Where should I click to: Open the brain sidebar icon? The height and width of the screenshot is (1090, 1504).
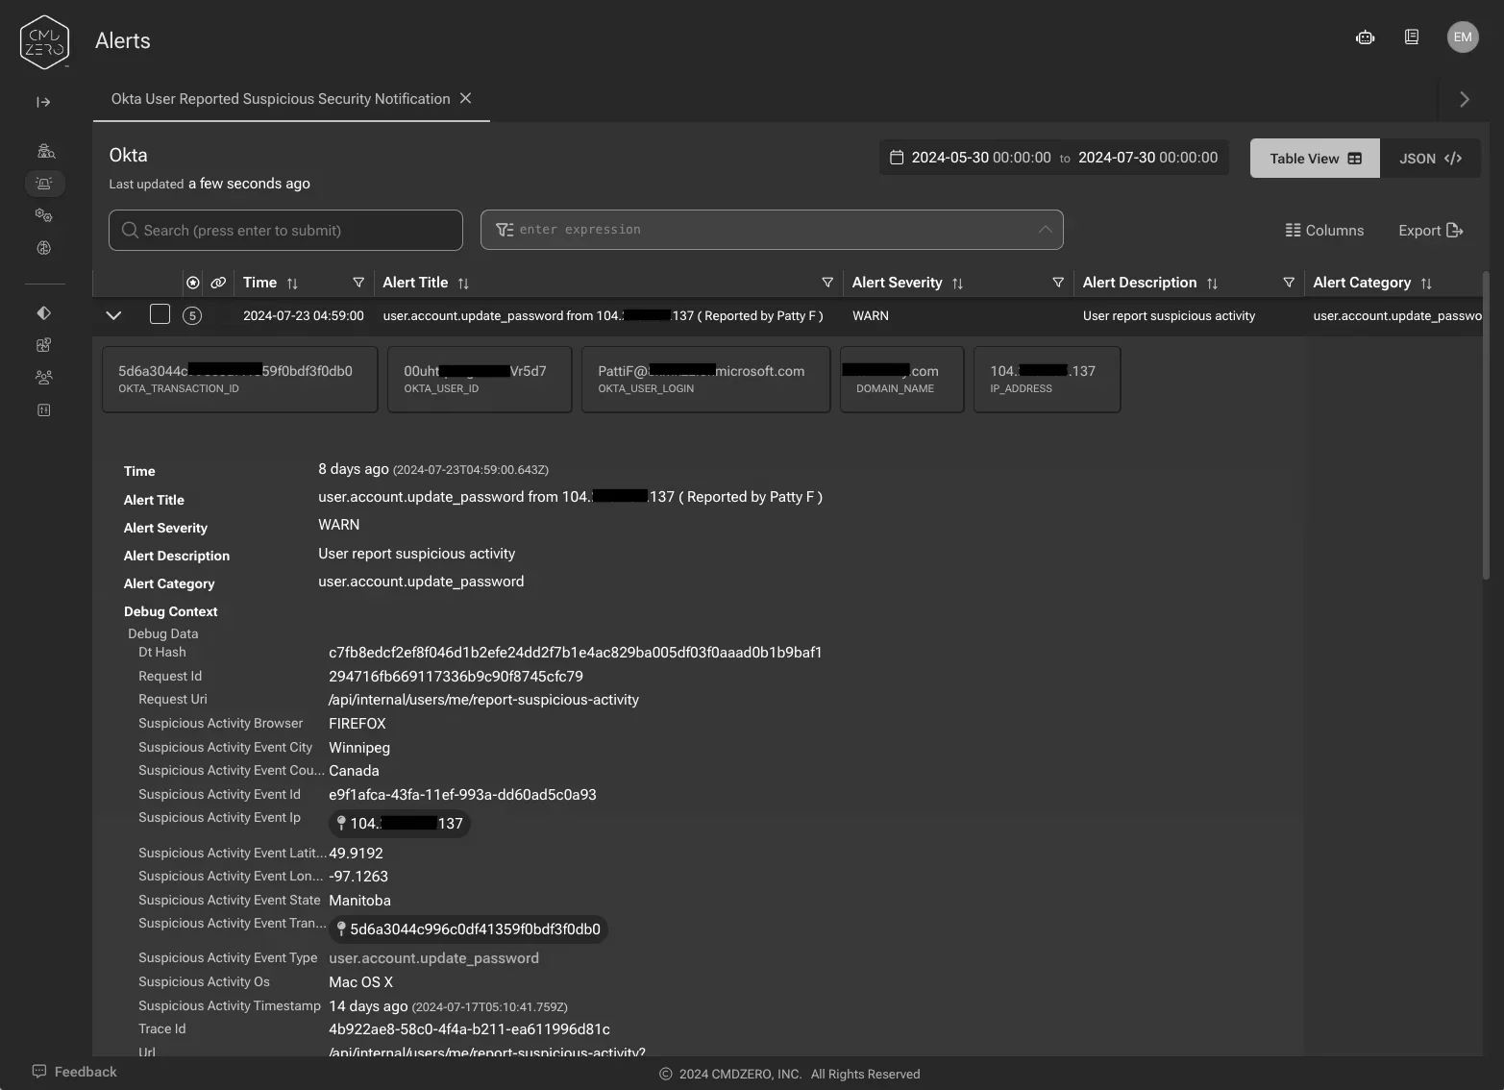[x=44, y=248]
